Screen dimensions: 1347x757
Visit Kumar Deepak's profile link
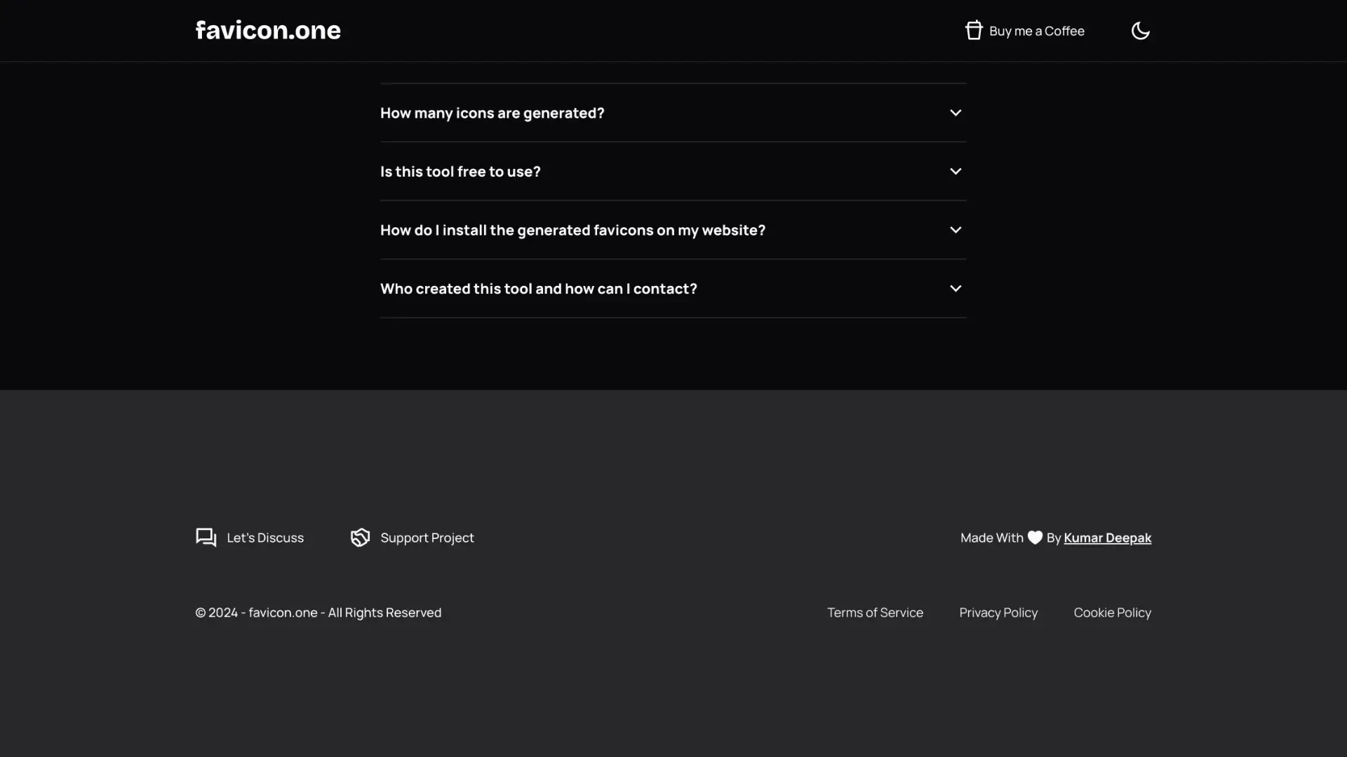[x=1107, y=538]
